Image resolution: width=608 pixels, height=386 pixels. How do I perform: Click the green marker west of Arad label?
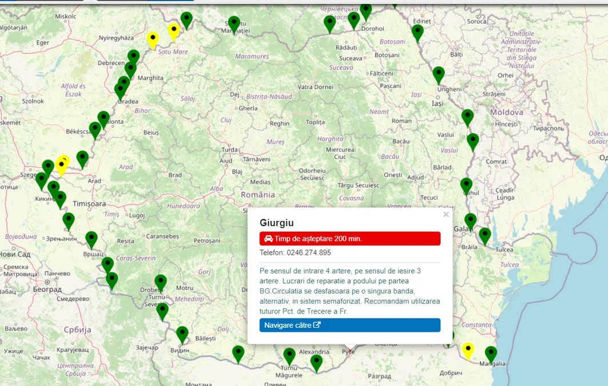pos(82,160)
